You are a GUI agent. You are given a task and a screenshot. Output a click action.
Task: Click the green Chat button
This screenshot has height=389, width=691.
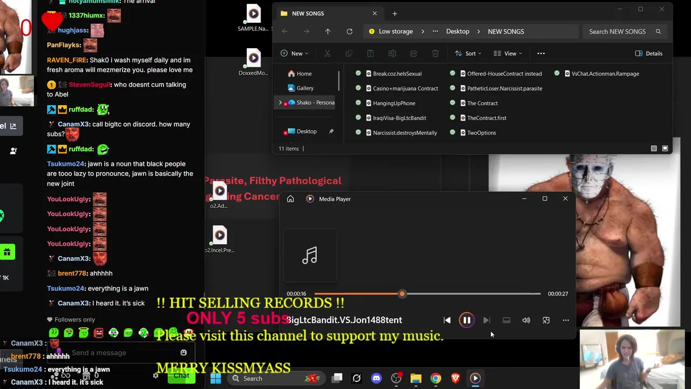[x=181, y=375]
